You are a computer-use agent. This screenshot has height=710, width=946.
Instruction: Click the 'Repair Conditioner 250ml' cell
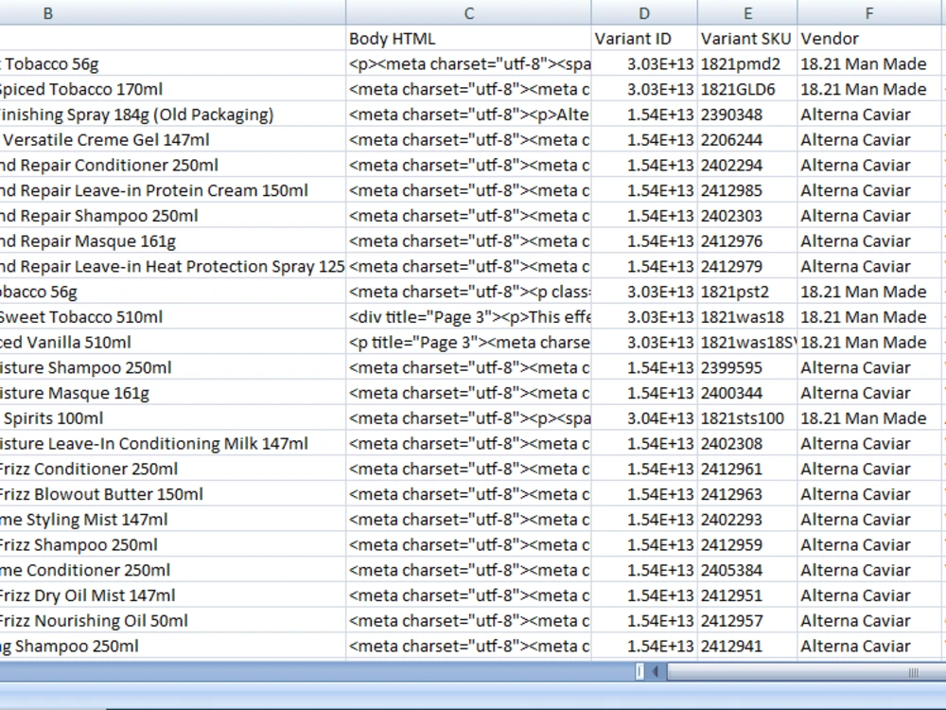tap(172, 165)
